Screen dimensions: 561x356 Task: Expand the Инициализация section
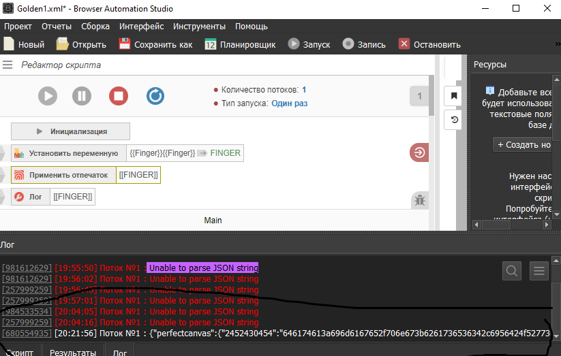pos(70,131)
